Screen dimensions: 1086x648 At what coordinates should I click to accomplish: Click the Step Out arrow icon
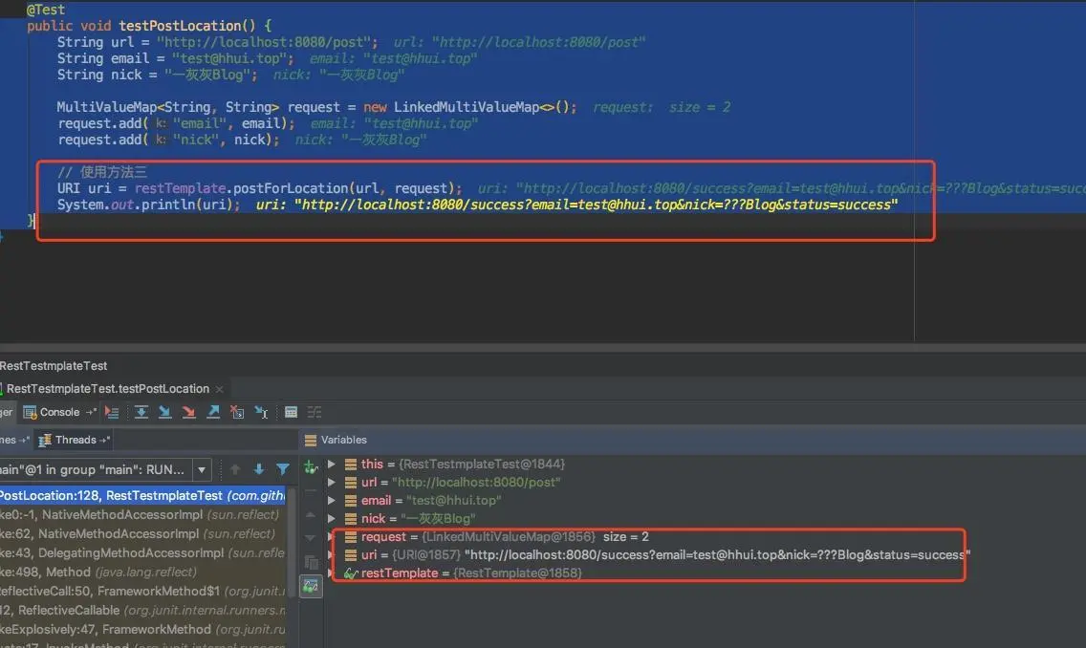[213, 413]
